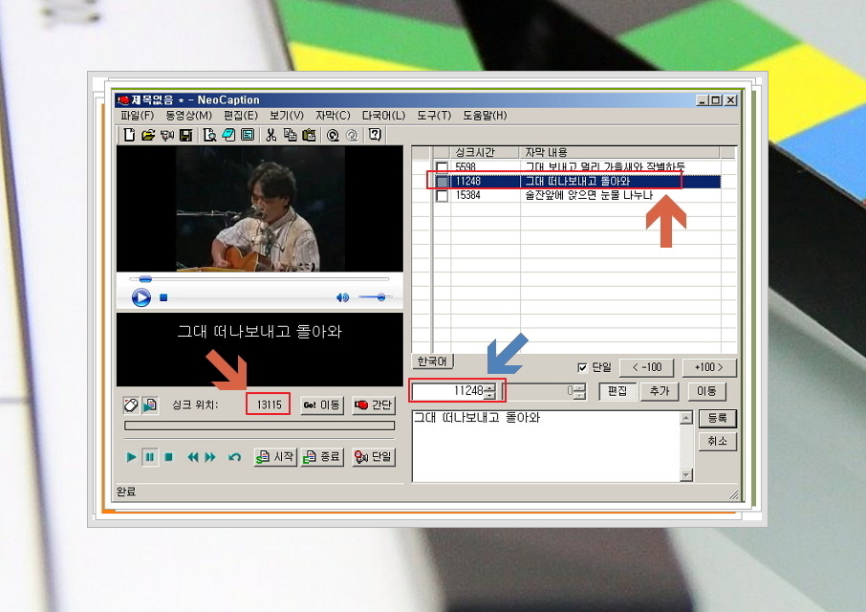Toggle the checkbox for row 15384
This screenshot has height=612, width=866.
click(x=442, y=195)
